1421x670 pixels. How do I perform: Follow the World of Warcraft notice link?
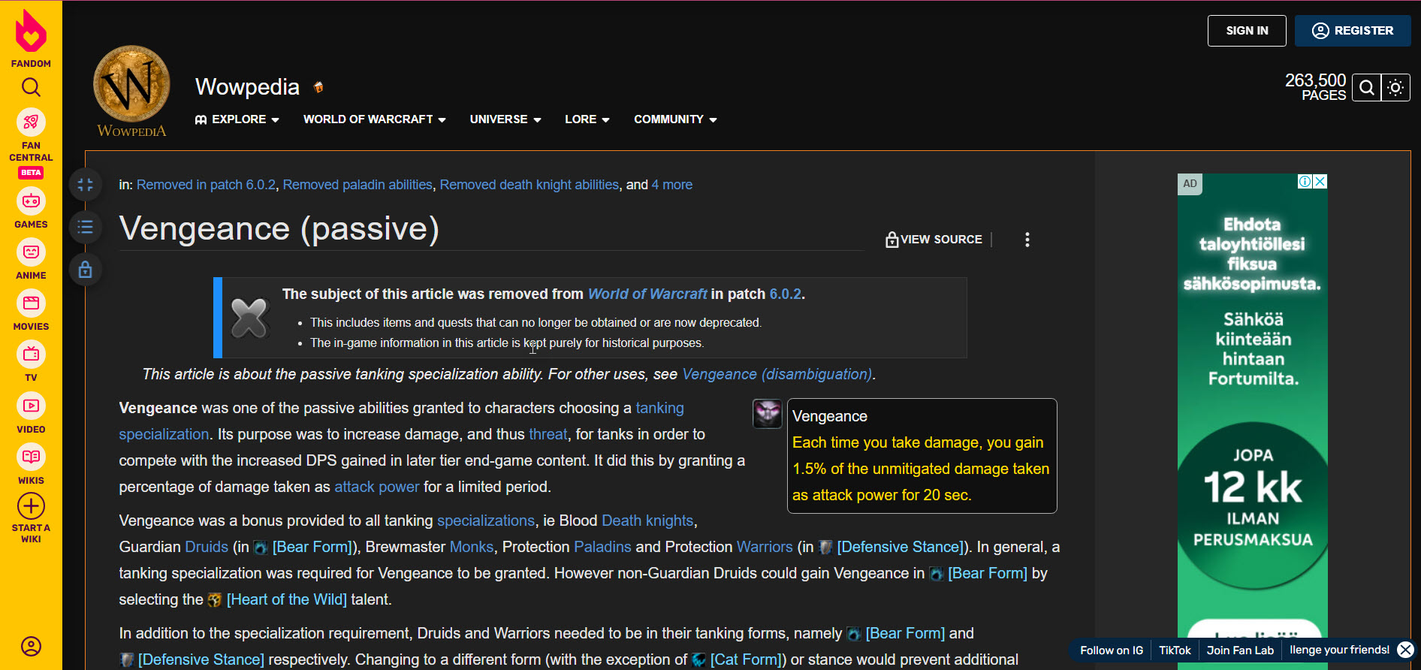pyautogui.click(x=647, y=294)
